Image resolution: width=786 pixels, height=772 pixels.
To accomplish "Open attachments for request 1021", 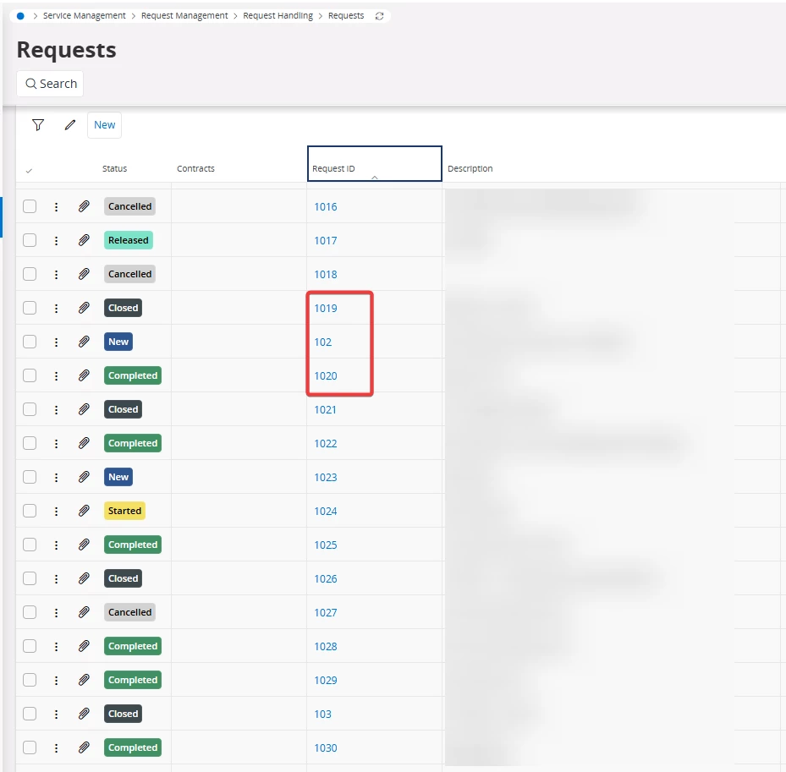I will 84,409.
